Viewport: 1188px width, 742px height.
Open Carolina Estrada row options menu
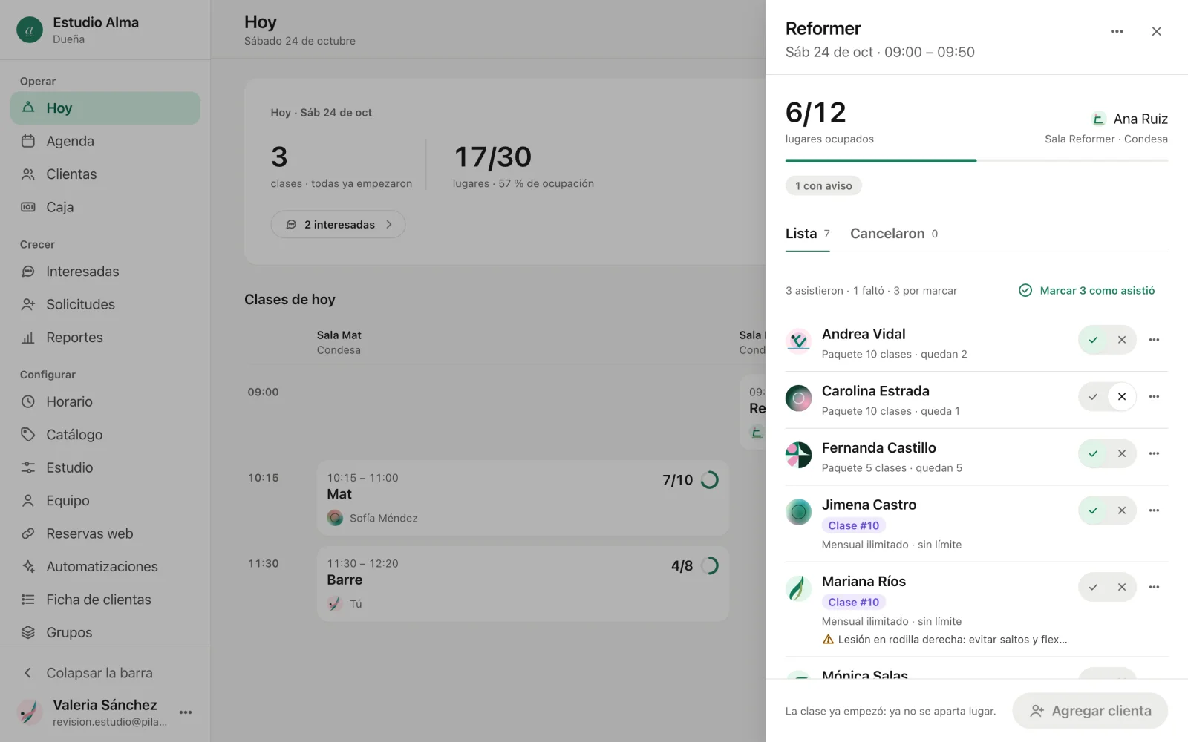1154,397
